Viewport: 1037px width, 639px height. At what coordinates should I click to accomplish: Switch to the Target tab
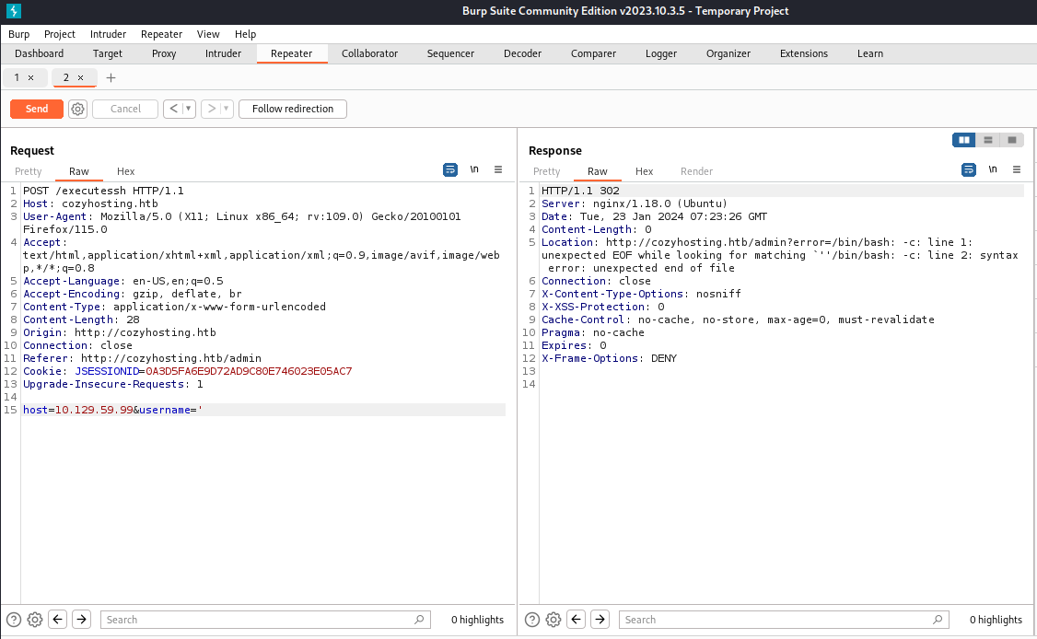coord(107,53)
